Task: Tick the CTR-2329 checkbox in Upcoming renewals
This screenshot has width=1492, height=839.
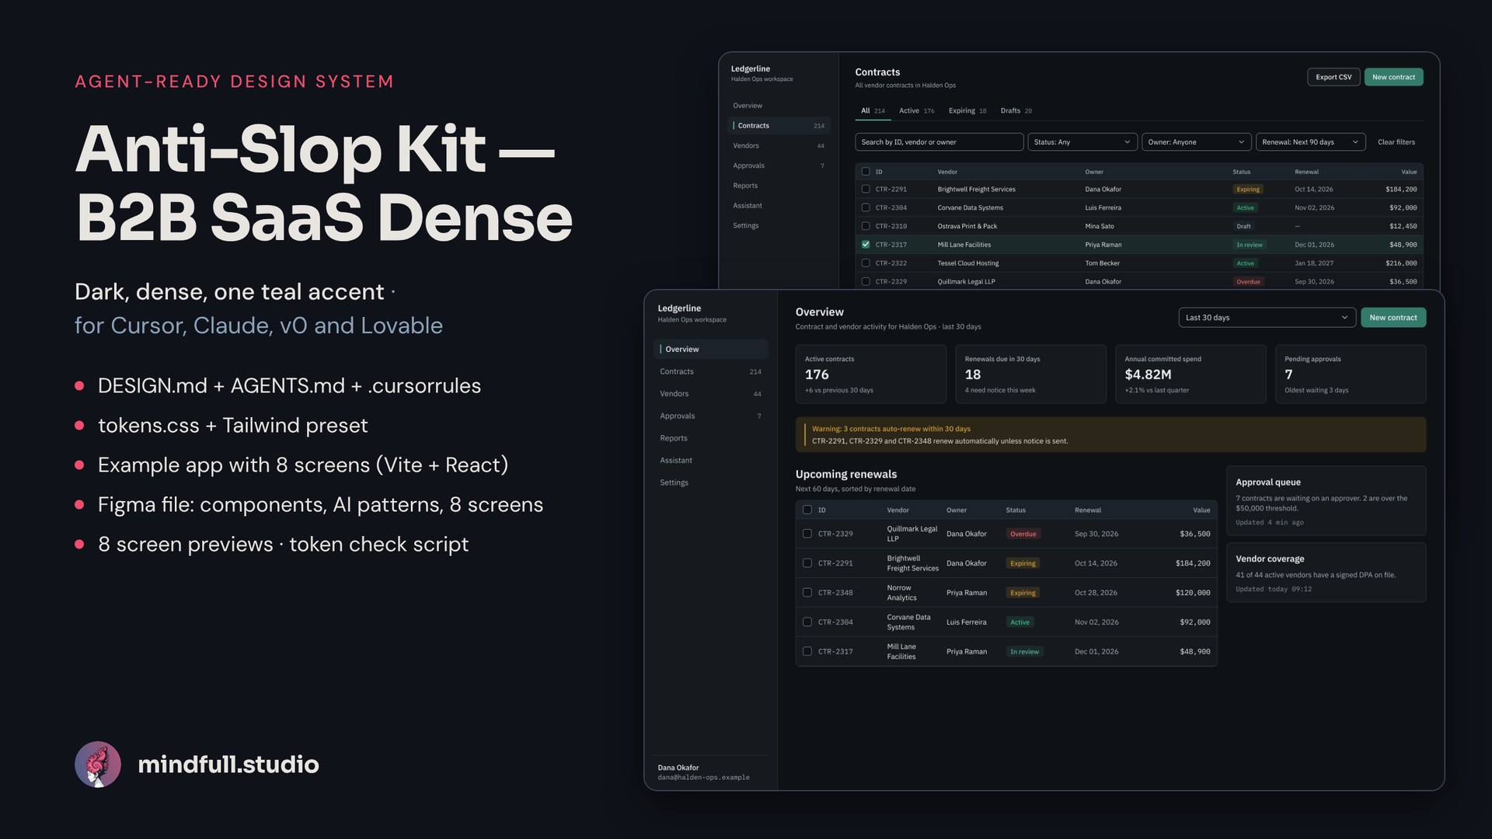Action: 807,534
